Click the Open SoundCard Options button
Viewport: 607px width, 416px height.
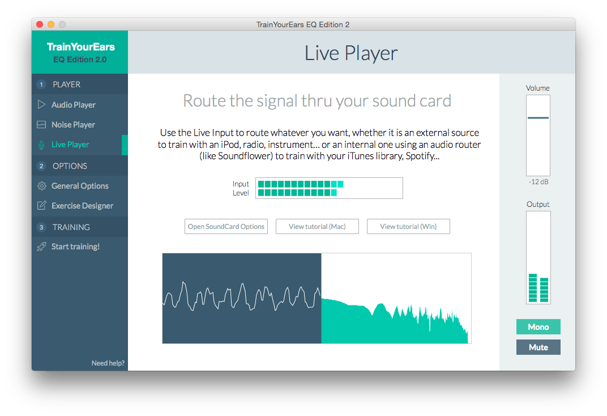pos(226,226)
